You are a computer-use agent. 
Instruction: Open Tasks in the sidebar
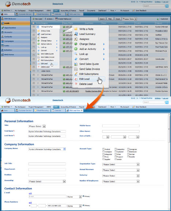[x=15, y=46]
